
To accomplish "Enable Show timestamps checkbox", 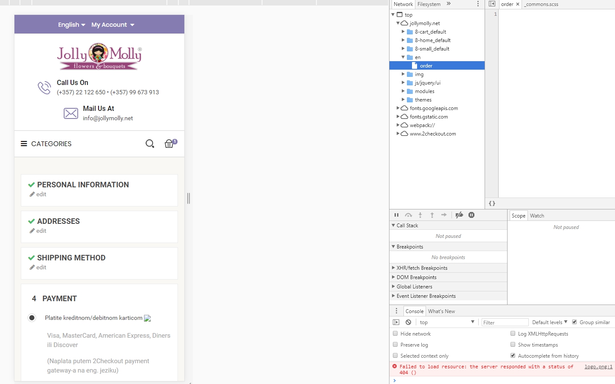I will pyautogui.click(x=513, y=344).
